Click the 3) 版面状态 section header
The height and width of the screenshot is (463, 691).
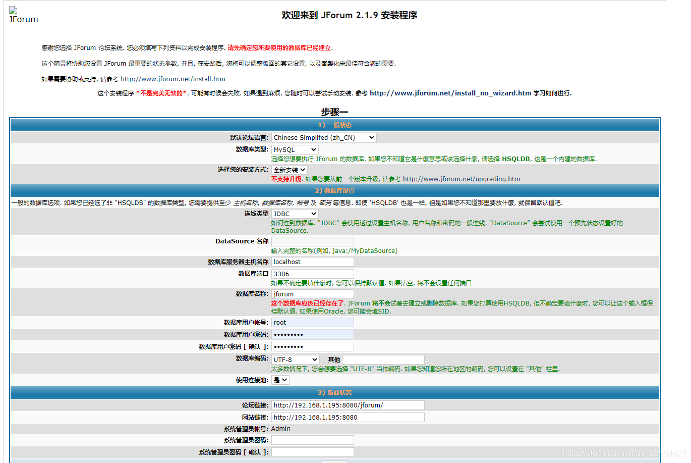[335, 392]
